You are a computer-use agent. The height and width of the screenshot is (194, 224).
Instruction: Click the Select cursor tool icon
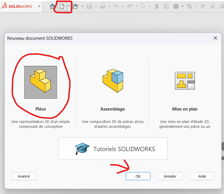tap(143, 6)
